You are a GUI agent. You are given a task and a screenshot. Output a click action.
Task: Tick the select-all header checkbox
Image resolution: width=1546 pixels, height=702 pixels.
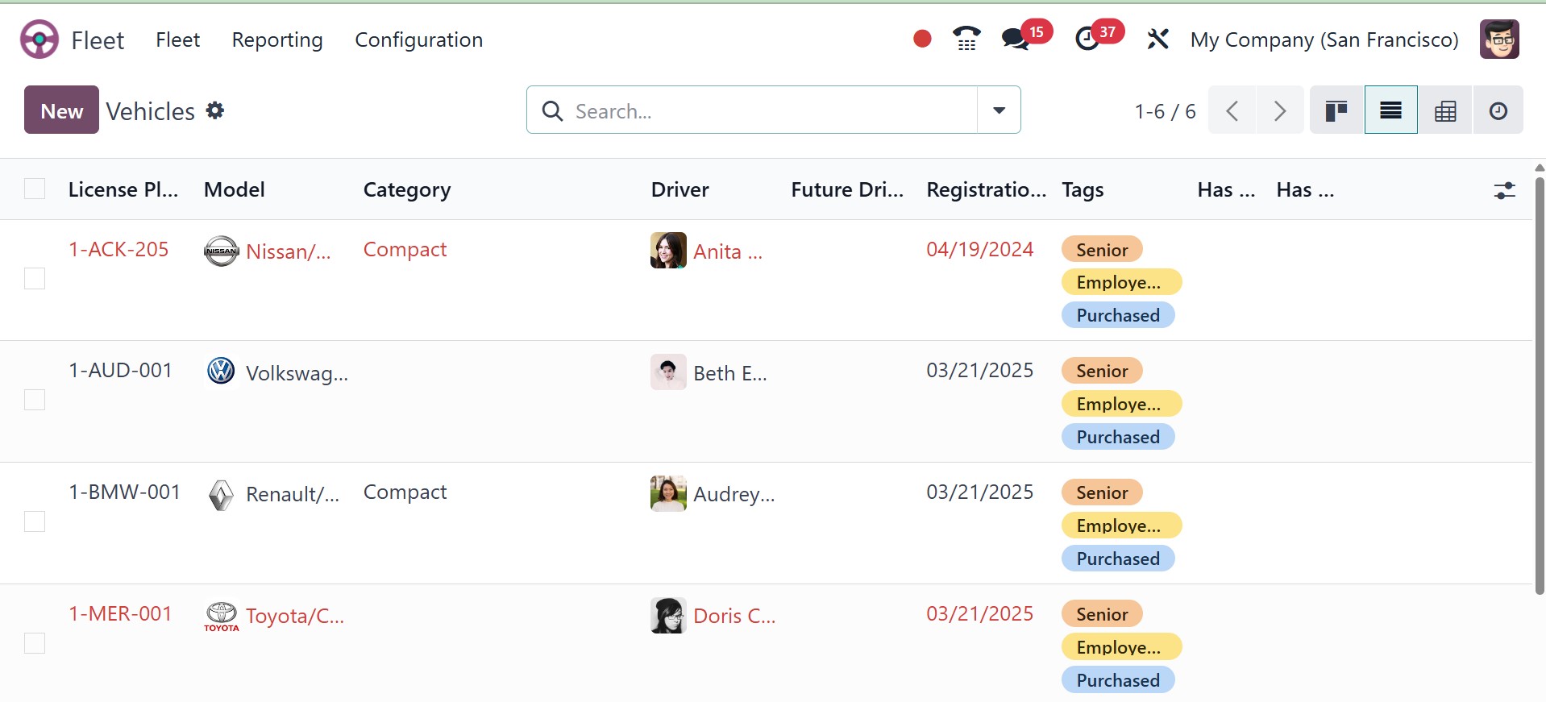[35, 189]
